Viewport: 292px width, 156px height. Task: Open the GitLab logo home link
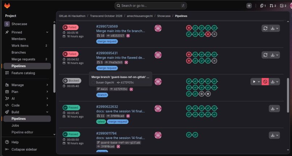pos(7,6)
